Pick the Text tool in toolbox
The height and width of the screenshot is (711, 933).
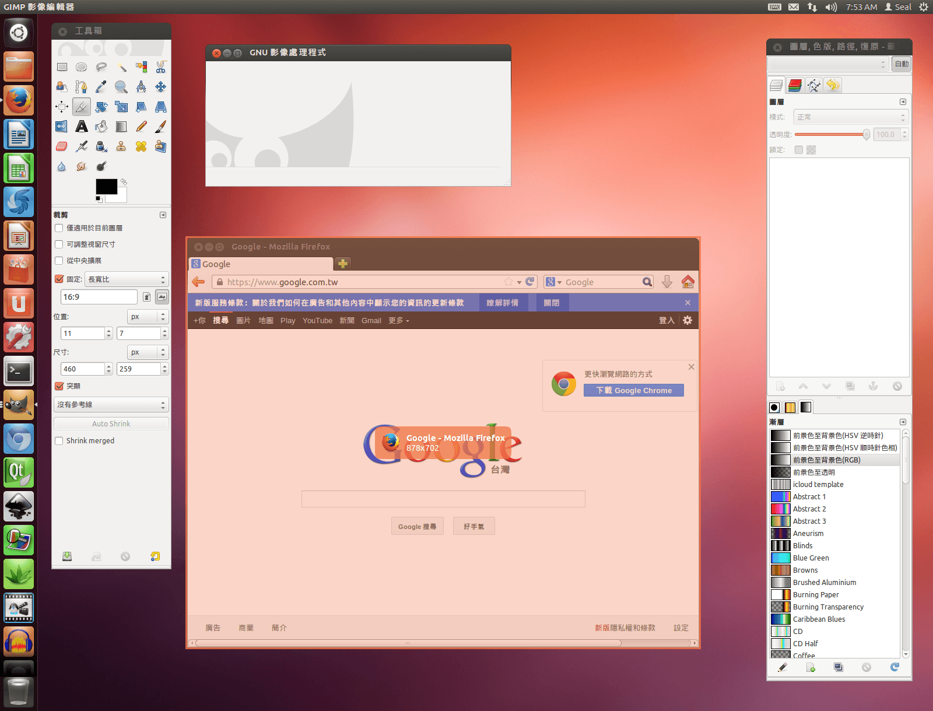pyautogui.click(x=82, y=127)
